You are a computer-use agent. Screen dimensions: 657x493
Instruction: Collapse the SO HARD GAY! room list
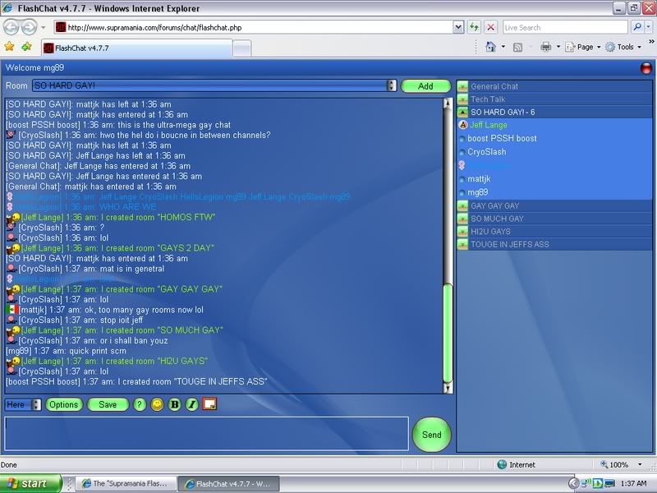coord(462,113)
